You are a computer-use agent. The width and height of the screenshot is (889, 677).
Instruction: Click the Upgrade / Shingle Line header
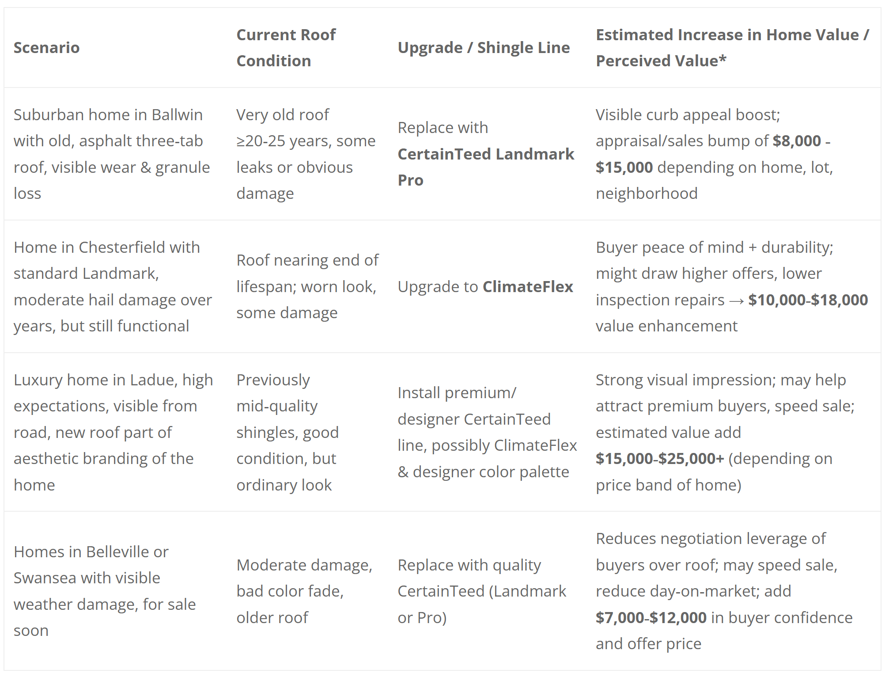pyautogui.click(x=484, y=48)
